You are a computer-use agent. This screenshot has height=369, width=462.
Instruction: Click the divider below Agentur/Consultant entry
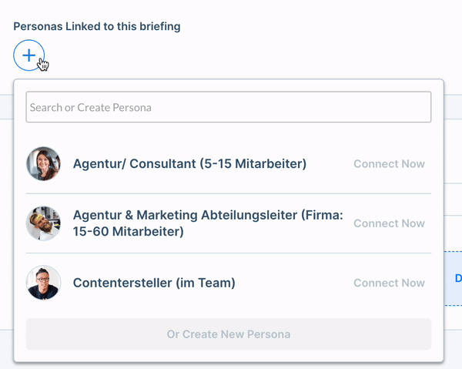coord(229,193)
